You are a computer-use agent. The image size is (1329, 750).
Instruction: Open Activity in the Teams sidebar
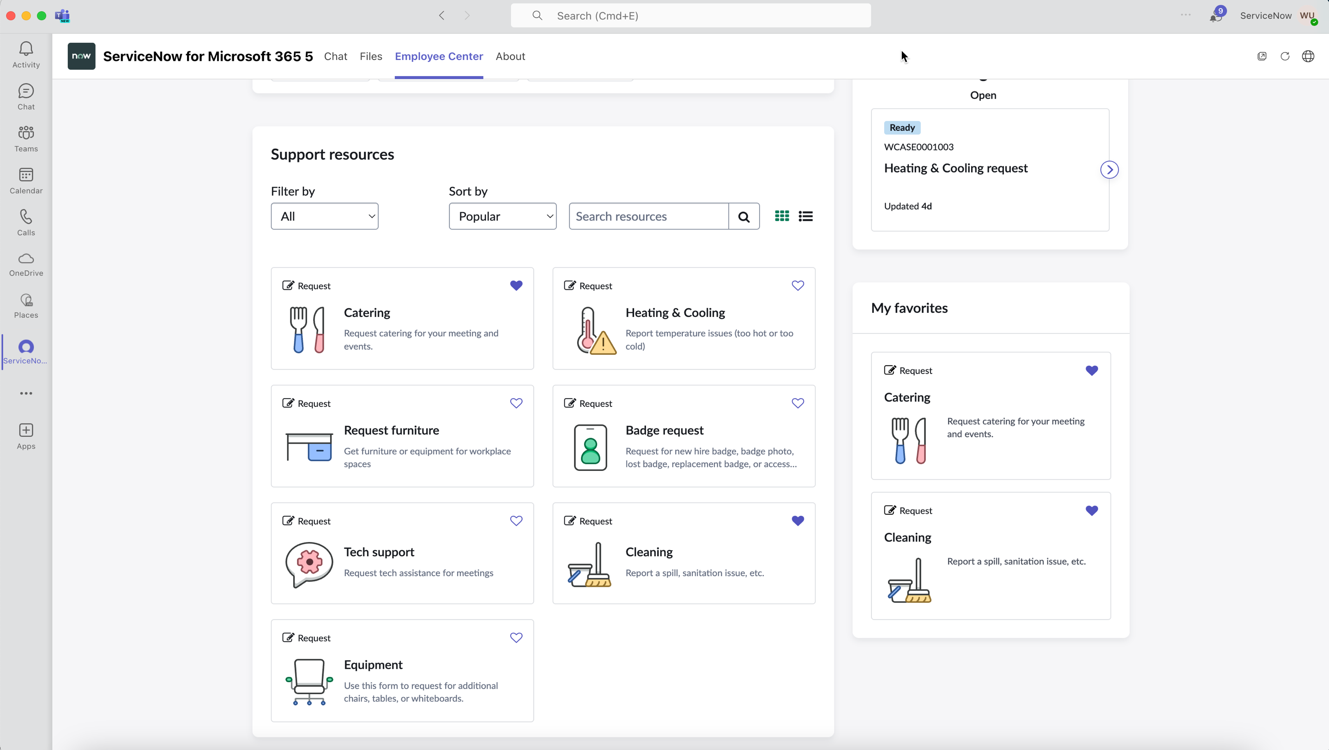point(26,54)
